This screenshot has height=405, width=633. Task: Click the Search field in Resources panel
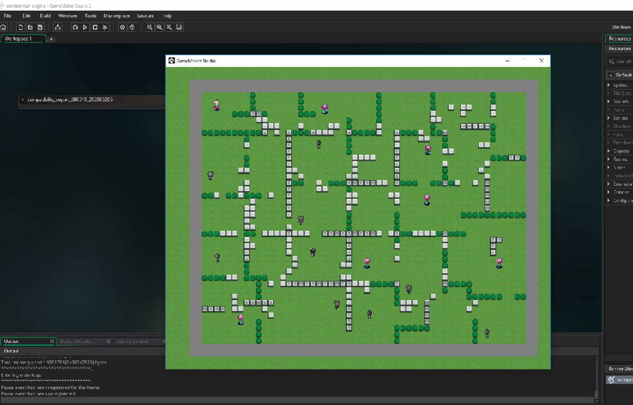click(620, 62)
